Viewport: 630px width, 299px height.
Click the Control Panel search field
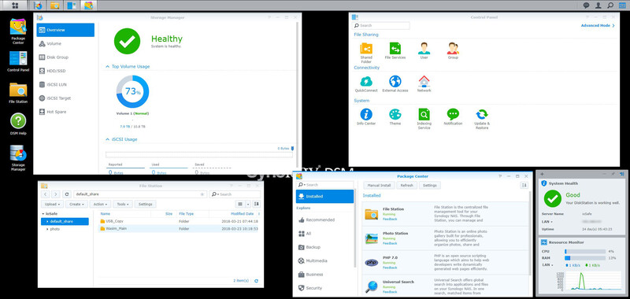[381, 26]
